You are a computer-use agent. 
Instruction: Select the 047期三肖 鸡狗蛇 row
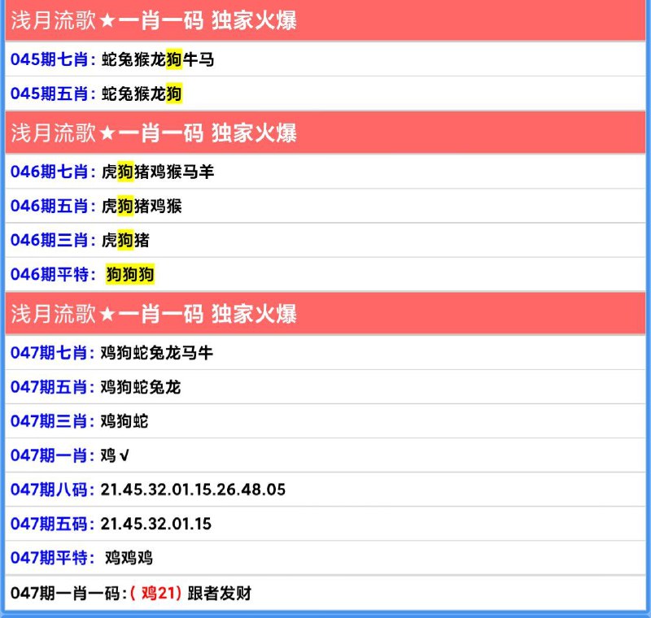point(325,421)
